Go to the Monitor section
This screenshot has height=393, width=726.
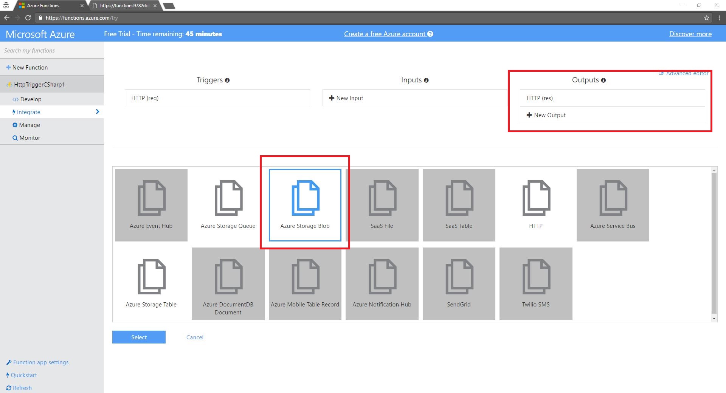click(29, 138)
